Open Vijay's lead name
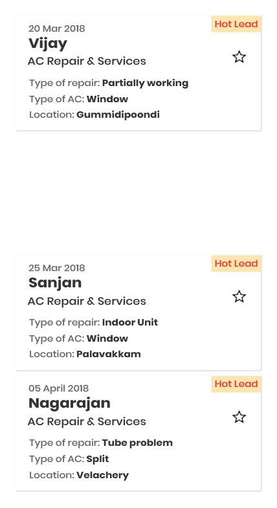This screenshot has height=508, width=277. 48,44
